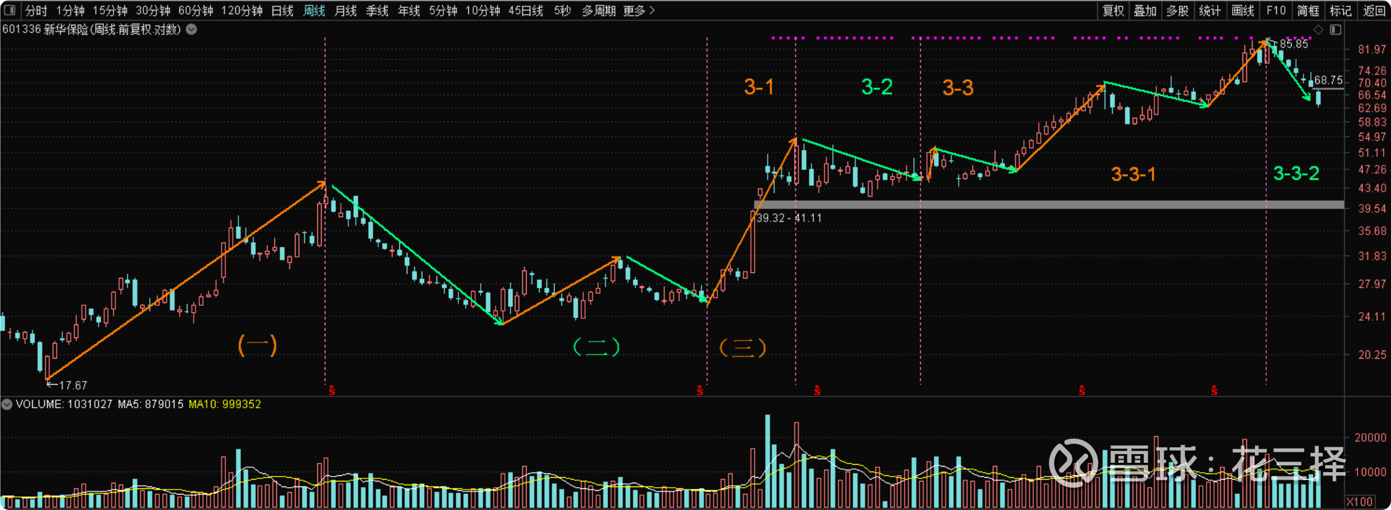Click the 17.67 low price label
This screenshot has width=1391, height=510.
(x=73, y=385)
